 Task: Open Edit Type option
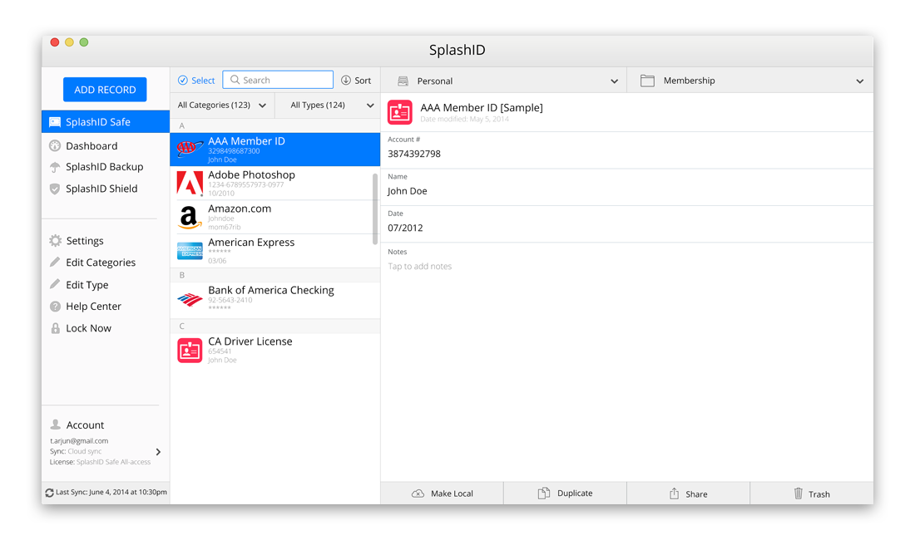click(87, 284)
